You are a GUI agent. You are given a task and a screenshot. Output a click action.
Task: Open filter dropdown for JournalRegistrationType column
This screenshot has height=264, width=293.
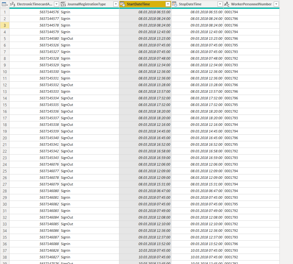pyautogui.click(x=116, y=4)
